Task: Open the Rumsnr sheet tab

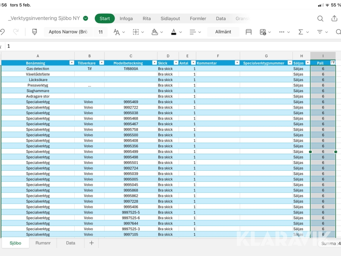Action: [x=43, y=243]
